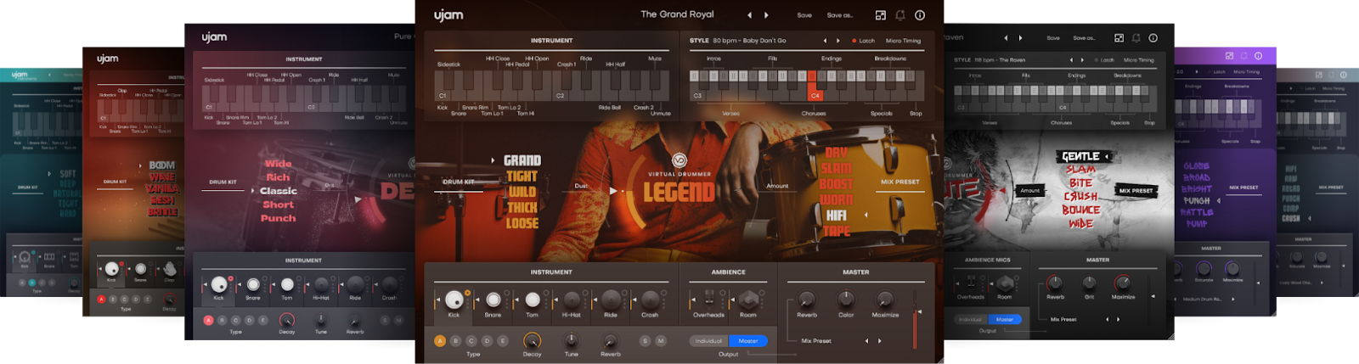
Task: Toggle Latch in the Raven window
Action: pos(1104,60)
